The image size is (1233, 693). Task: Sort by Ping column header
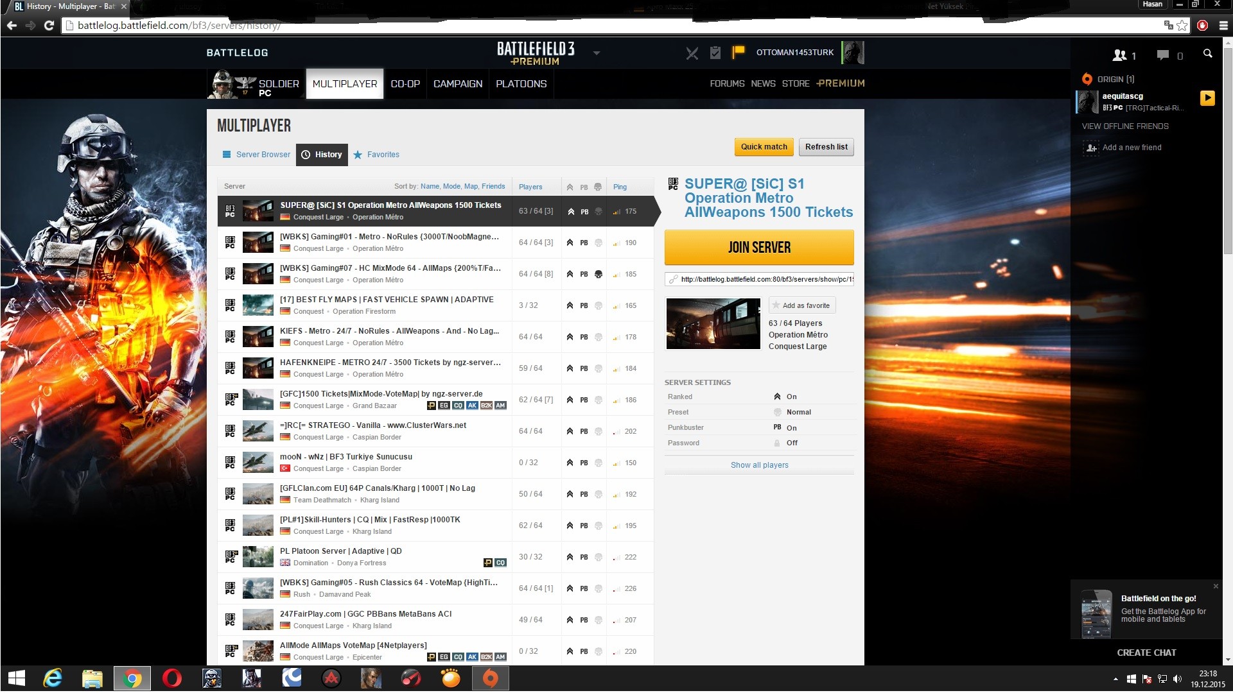pos(620,187)
